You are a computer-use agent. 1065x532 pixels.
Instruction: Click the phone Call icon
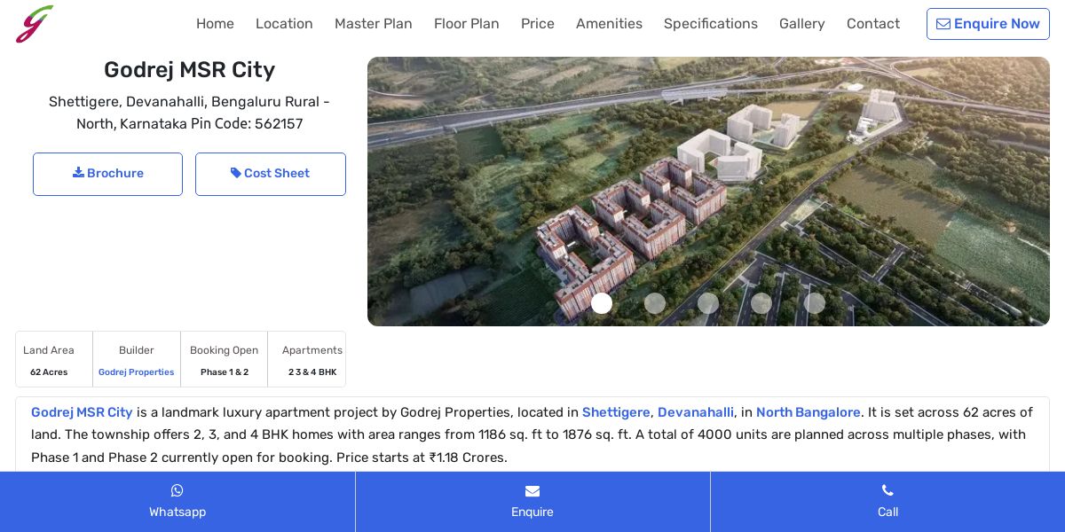[887, 490]
